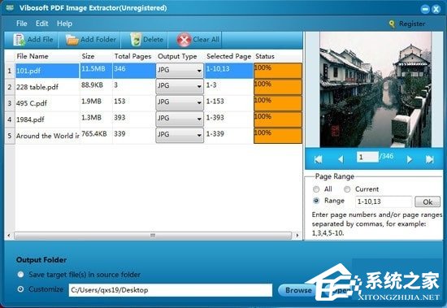Image resolution: width=447 pixels, height=308 pixels.
Task: Select the 1984.pdf file name
Action: 30,119
